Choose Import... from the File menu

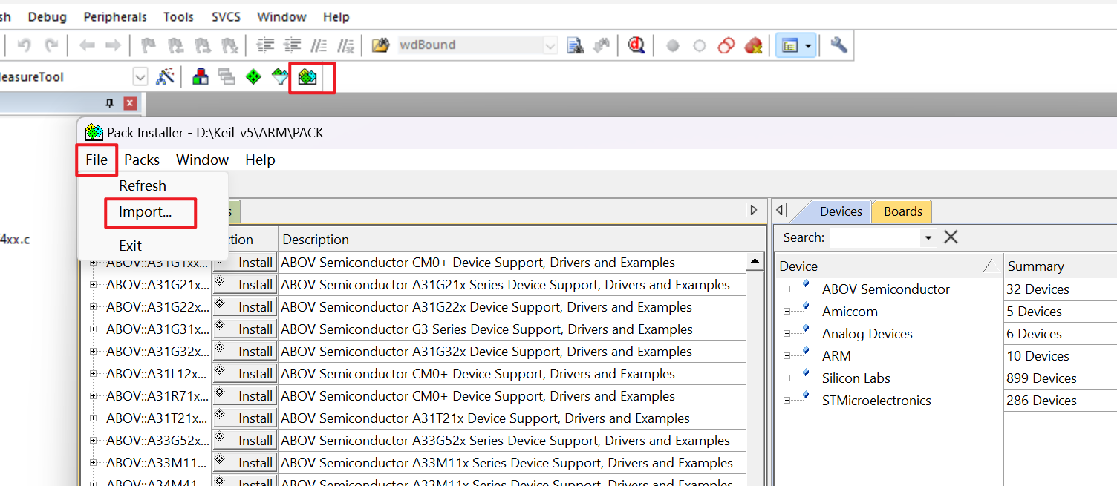(145, 212)
